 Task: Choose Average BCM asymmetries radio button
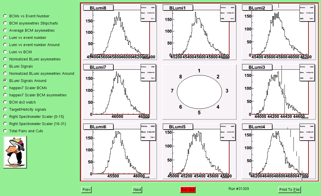5,30
